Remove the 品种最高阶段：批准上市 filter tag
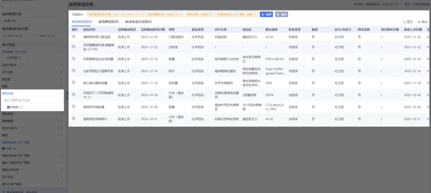 pos(180,14)
